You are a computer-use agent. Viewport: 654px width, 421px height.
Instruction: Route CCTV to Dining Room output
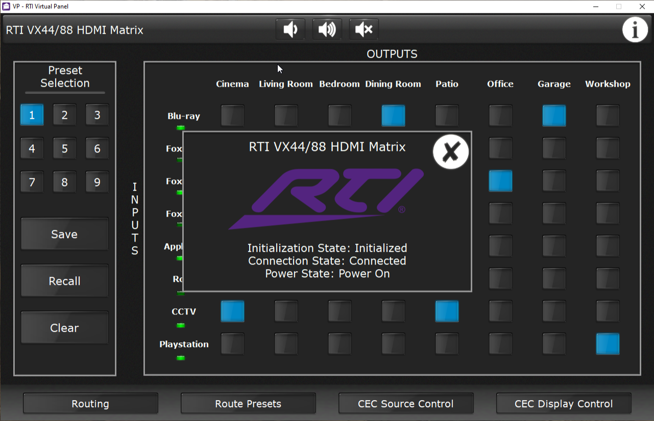pyautogui.click(x=393, y=311)
